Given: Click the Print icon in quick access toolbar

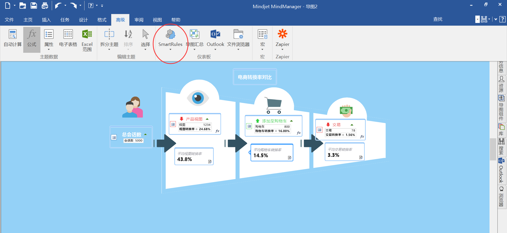Looking at the screenshot, I should click(45, 6).
